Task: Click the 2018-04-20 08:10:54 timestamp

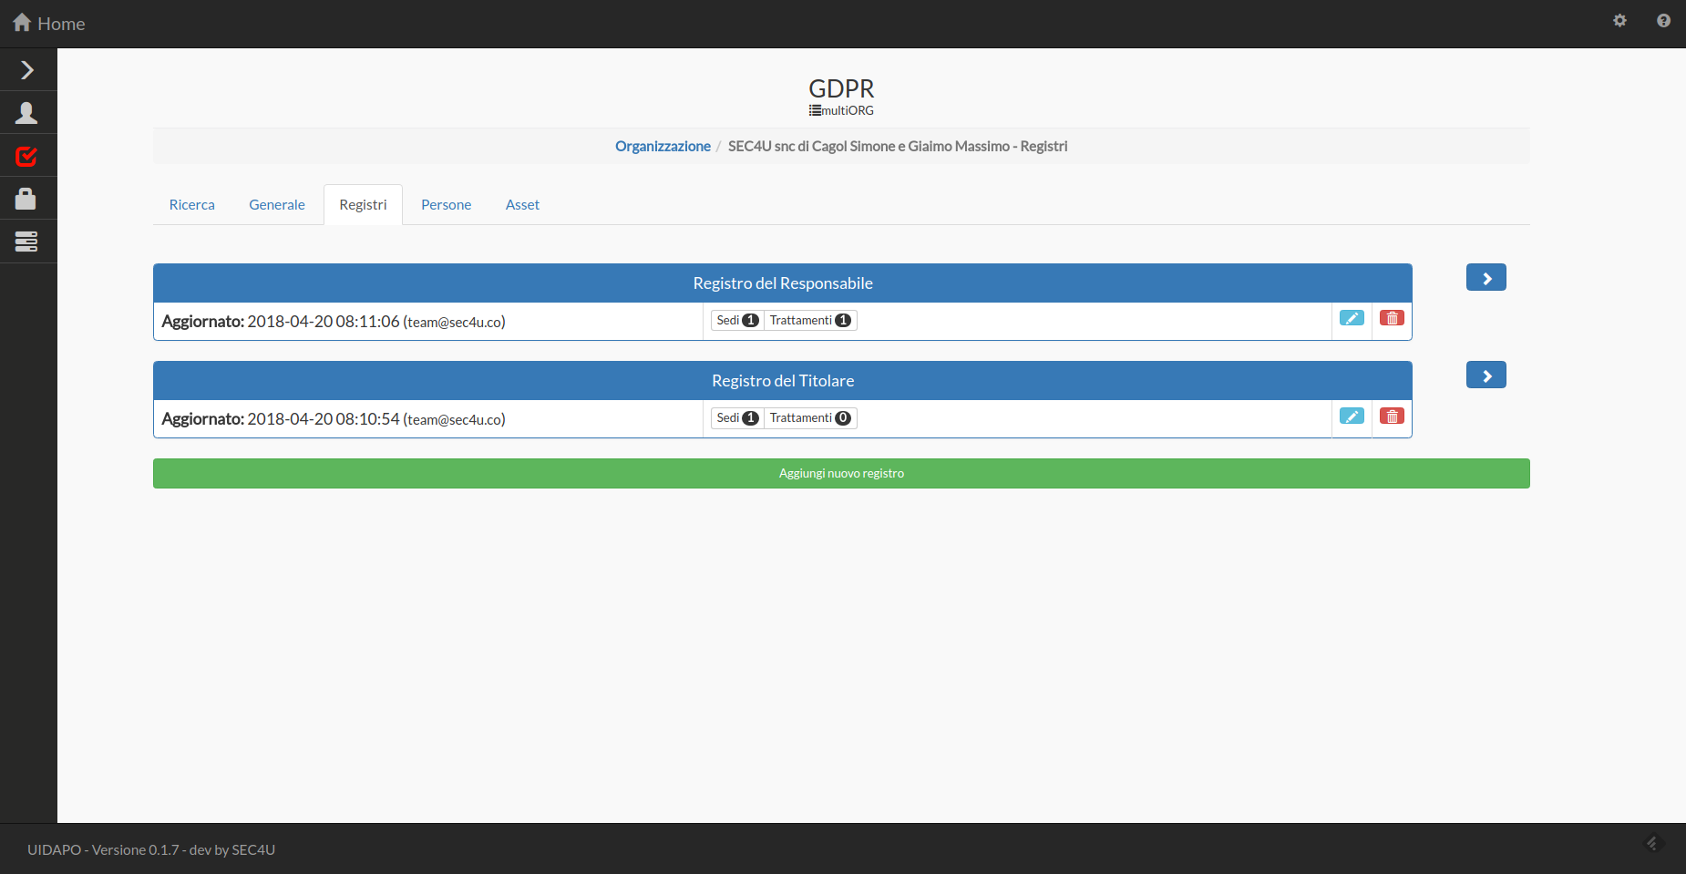Action: click(x=324, y=419)
